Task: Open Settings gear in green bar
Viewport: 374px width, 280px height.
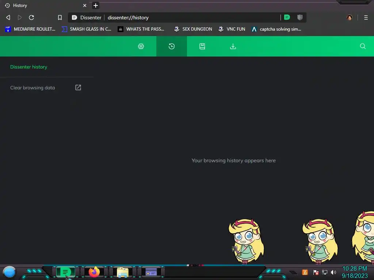Action: [x=141, y=46]
